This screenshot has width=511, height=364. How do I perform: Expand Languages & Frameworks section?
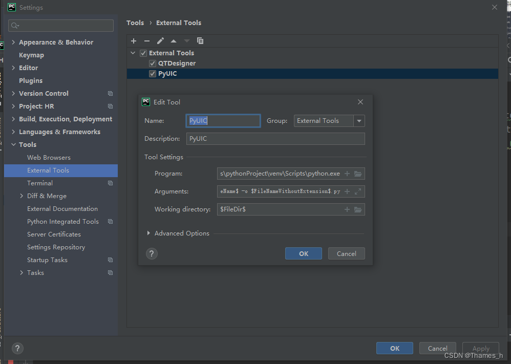[13, 132]
